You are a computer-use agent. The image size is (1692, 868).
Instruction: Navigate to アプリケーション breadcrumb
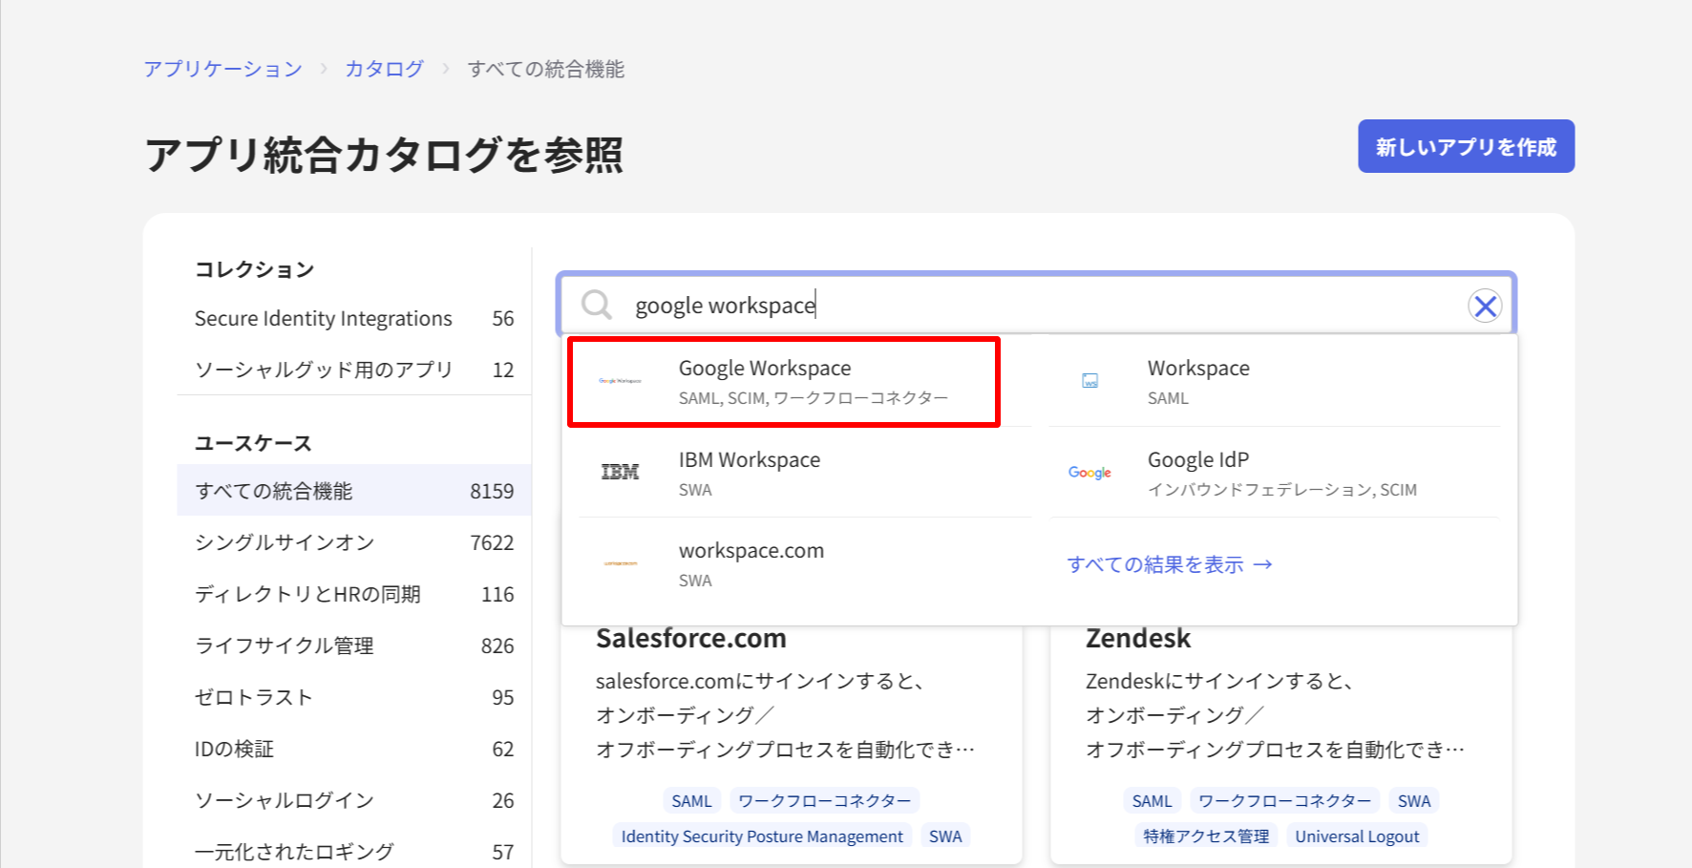[x=222, y=68]
